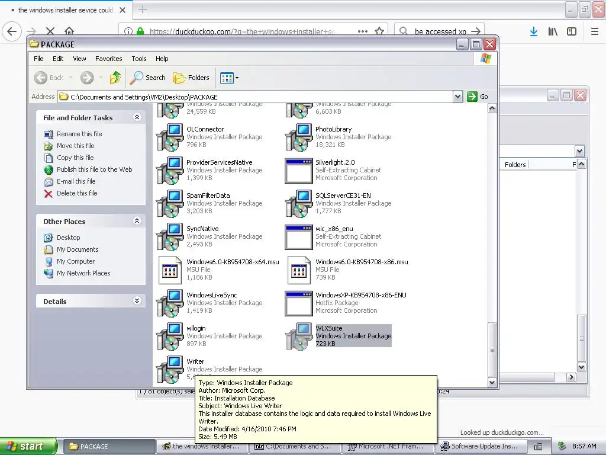Open Firefox page actions ellipsis

click(363, 31)
